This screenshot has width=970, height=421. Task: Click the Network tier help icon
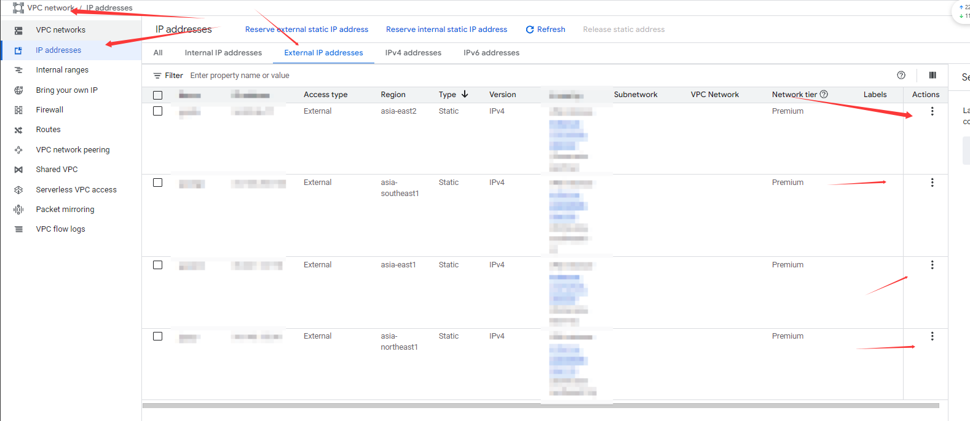point(824,94)
